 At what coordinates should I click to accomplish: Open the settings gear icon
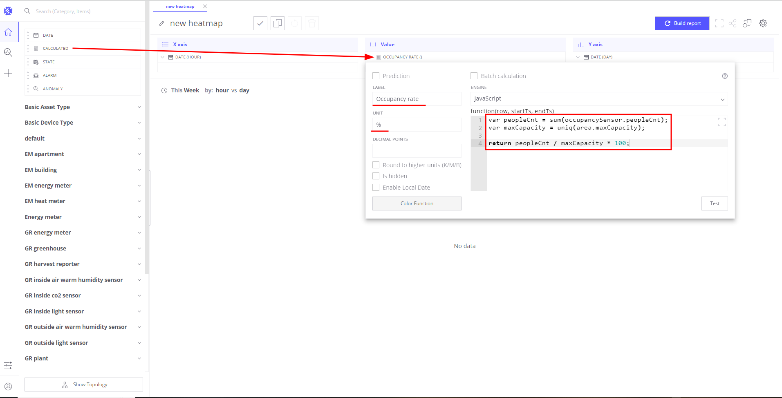(763, 23)
